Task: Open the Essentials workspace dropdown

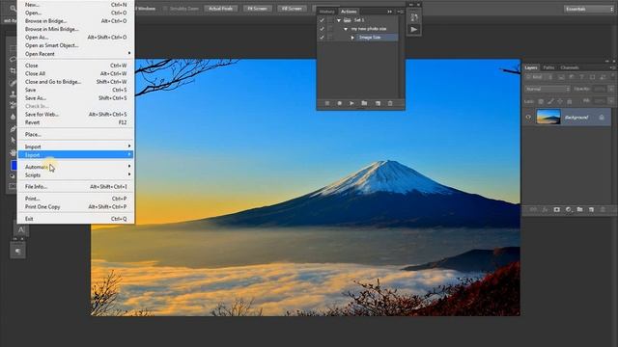Action: pos(588,9)
